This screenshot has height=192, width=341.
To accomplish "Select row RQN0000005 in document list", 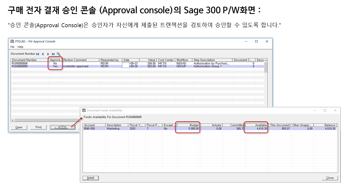I will (138, 66).
